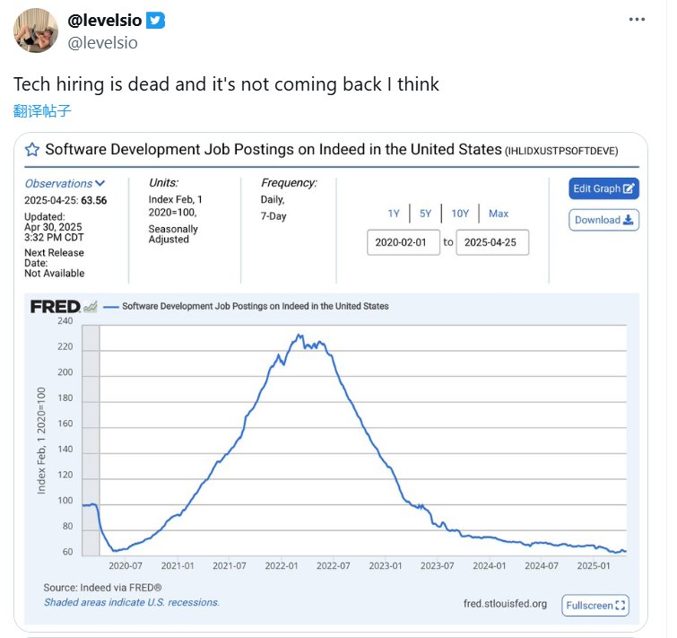The width and height of the screenshot is (677, 638).
Task: Click the fred.stlouisfed.org link
Action: [x=506, y=604]
